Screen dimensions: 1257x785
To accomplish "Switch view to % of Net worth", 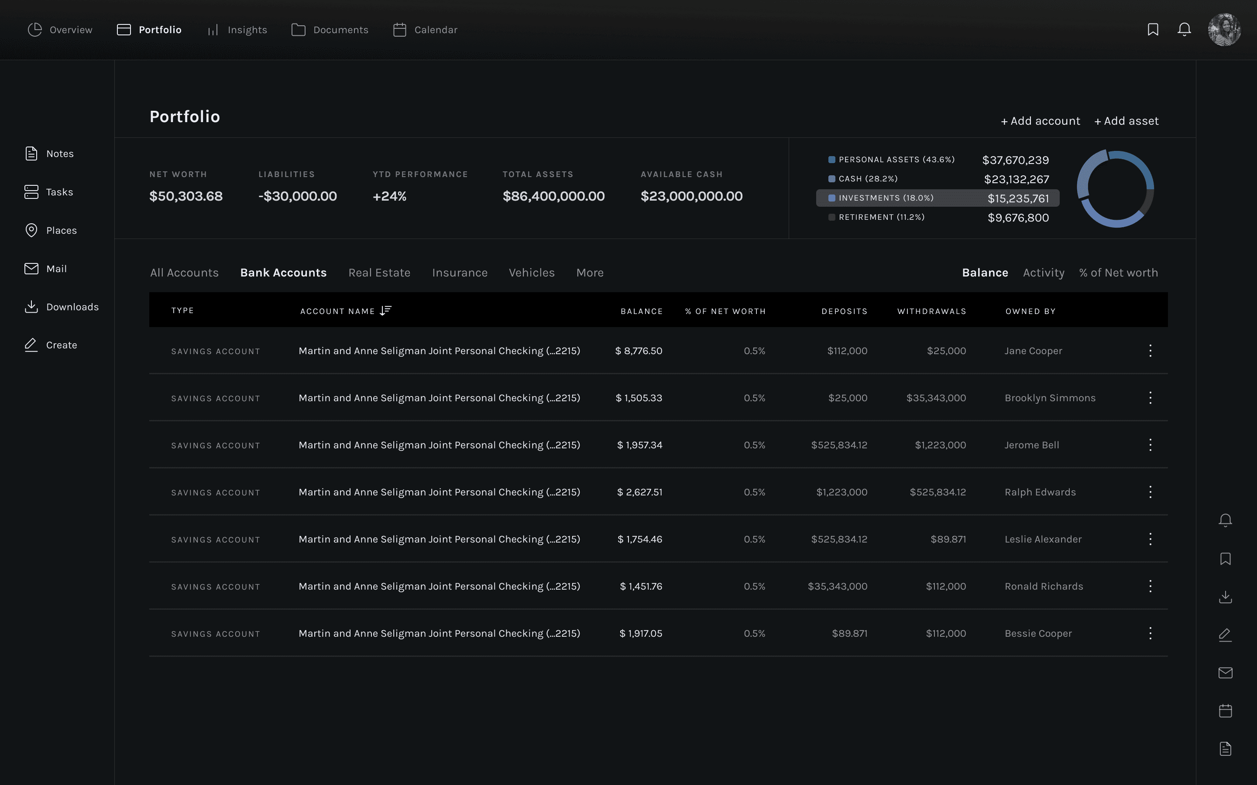I will pyautogui.click(x=1118, y=273).
